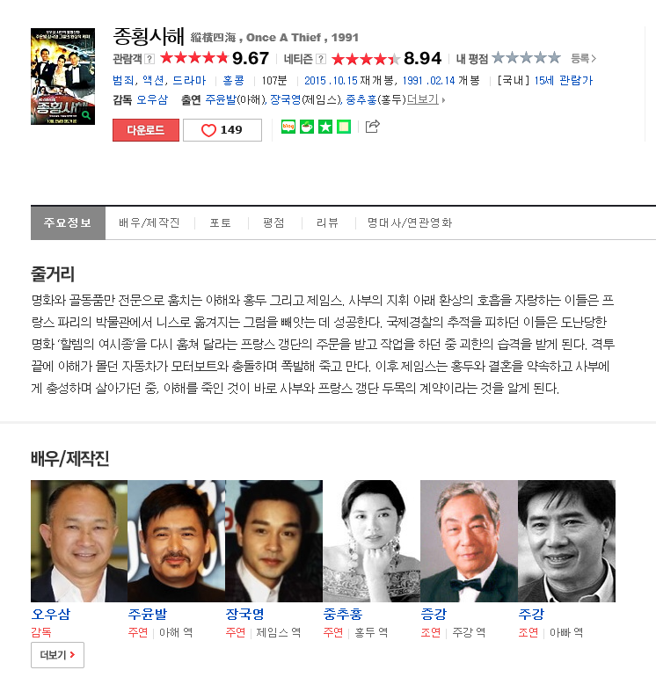Screen dimensions: 656x692
Task: Expand cast list with 더보기 link
Action: coord(425,99)
